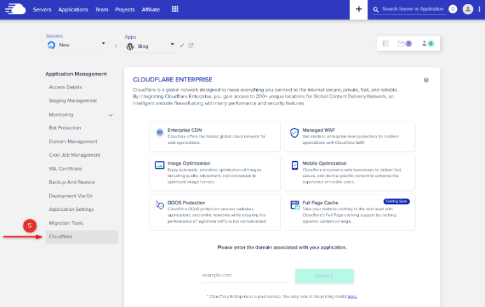Open the user profile avatar
The height and width of the screenshot is (307, 485).
coord(468,10)
